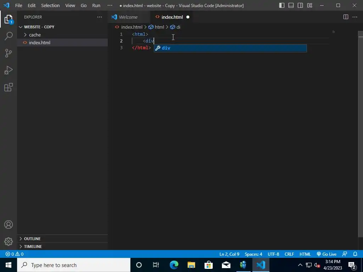The height and width of the screenshot is (272, 363).
Task: Open Microsoft Edge from taskbar
Action: click(x=174, y=265)
